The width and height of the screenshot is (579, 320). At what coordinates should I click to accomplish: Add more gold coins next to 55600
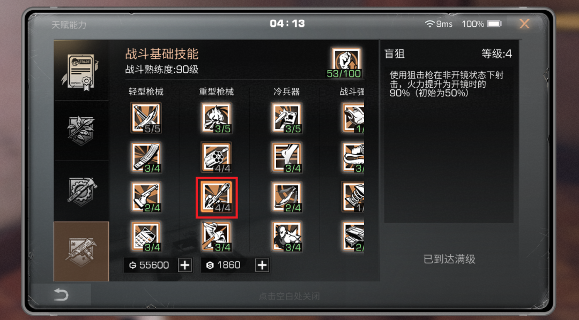[x=185, y=265]
